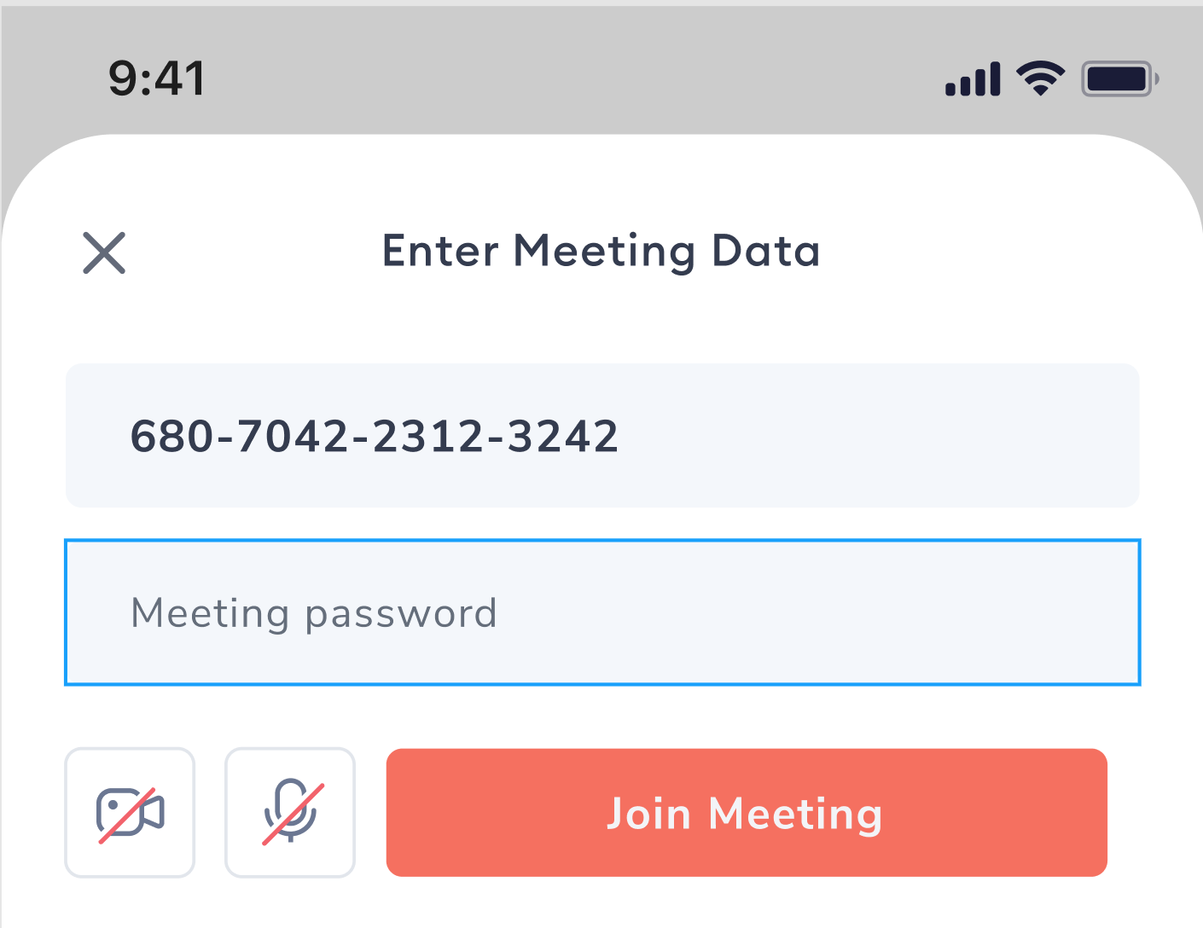The image size is (1203, 928).
Task: Click the X icon beside the title
Action: point(104,252)
